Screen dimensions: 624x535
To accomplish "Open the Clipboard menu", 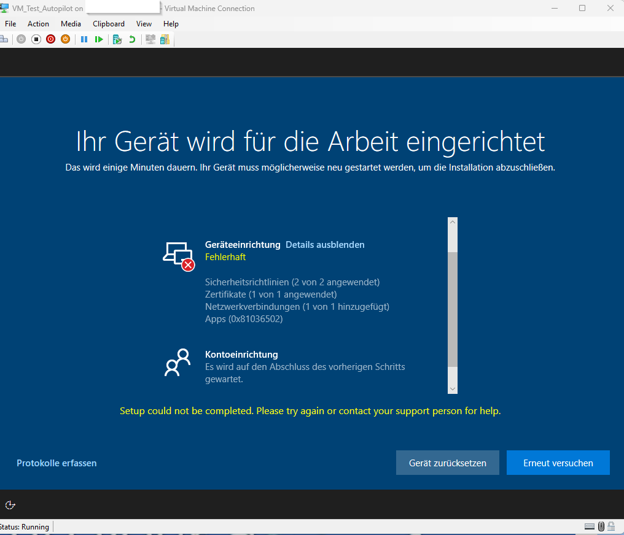I will (x=108, y=23).
